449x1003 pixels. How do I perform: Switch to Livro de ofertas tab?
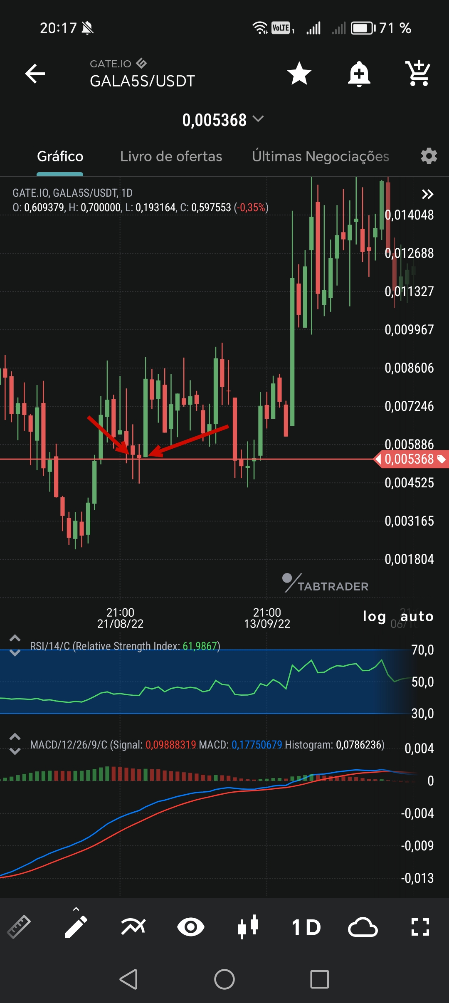pyautogui.click(x=171, y=156)
